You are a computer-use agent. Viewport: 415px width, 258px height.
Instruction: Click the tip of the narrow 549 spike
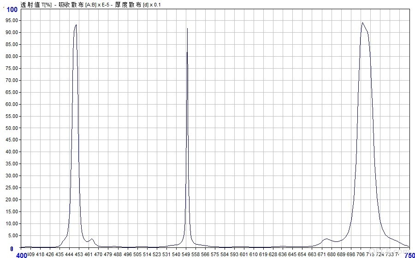[x=187, y=28]
